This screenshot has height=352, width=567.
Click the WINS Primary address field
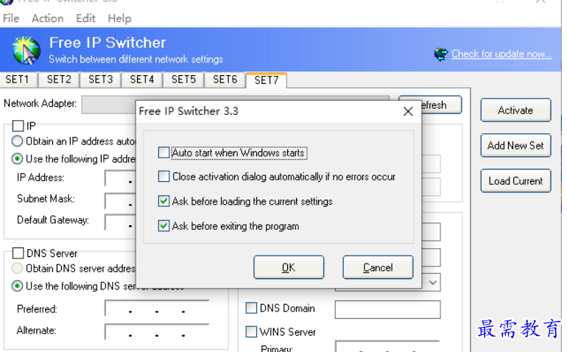pos(387,347)
